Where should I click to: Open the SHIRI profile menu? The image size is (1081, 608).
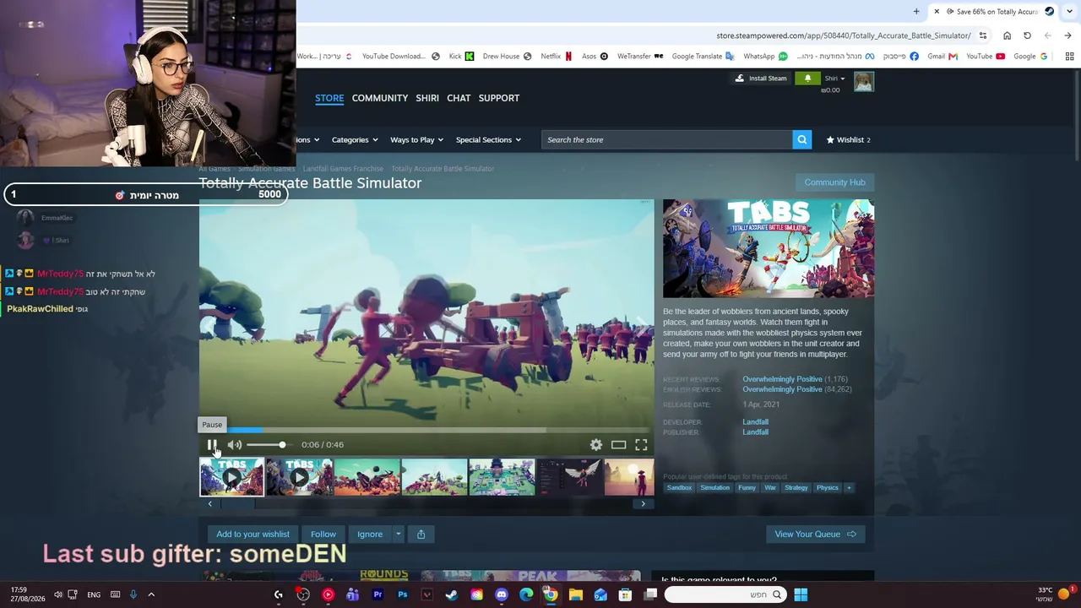click(x=427, y=98)
